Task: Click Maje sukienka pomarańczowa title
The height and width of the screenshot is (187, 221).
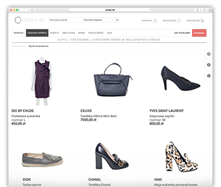Action: 176,185
